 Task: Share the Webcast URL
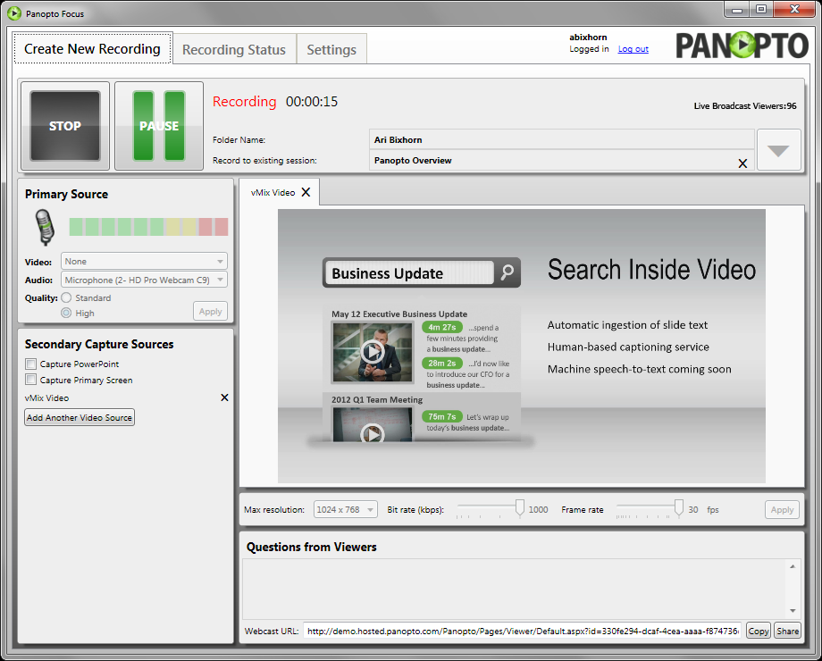point(787,632)
